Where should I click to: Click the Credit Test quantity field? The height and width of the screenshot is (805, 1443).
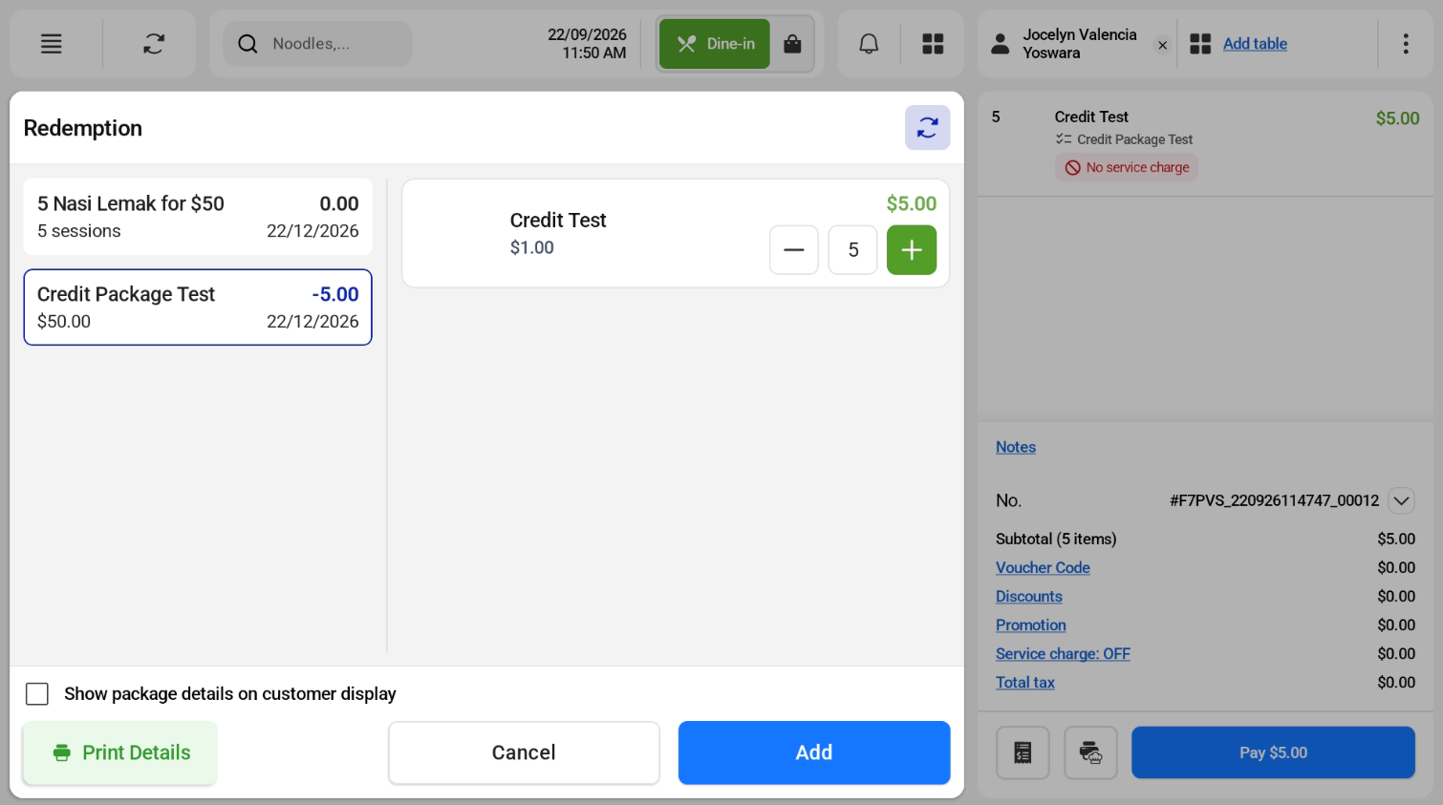853,250
